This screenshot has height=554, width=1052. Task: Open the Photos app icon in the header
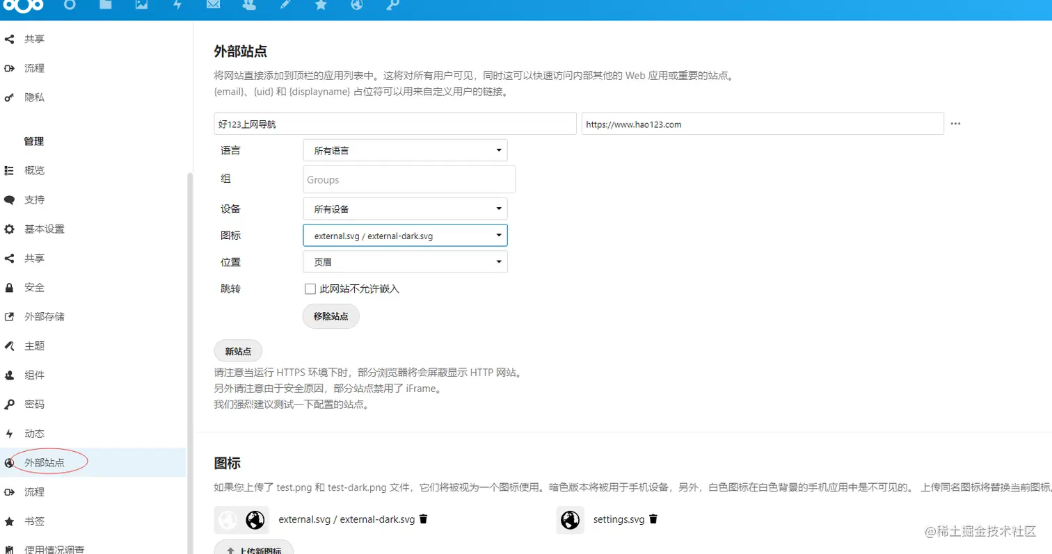coord(142,5)
